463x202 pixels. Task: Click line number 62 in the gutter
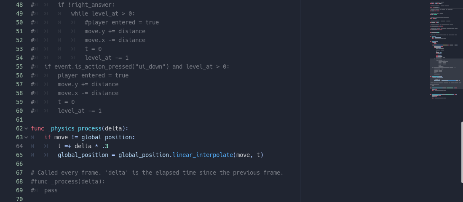19,129
